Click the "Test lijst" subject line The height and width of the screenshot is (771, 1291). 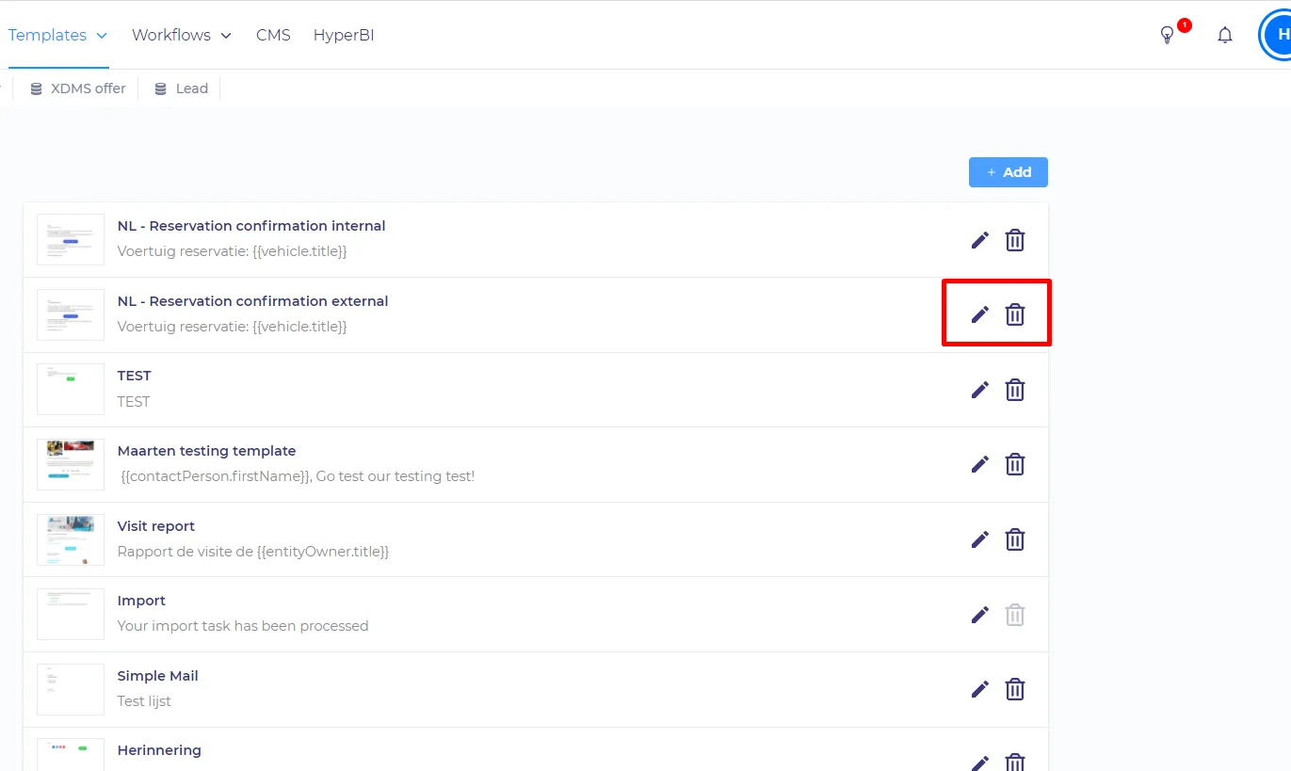pos(144,701)
